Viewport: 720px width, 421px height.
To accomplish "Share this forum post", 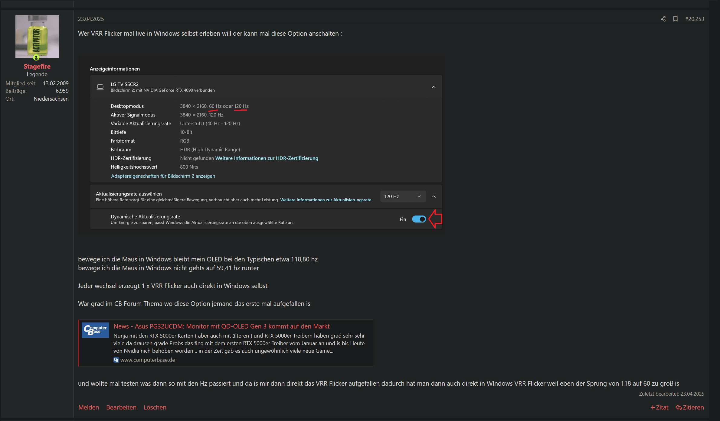I will pyautogui.click(x=663, y=19).
